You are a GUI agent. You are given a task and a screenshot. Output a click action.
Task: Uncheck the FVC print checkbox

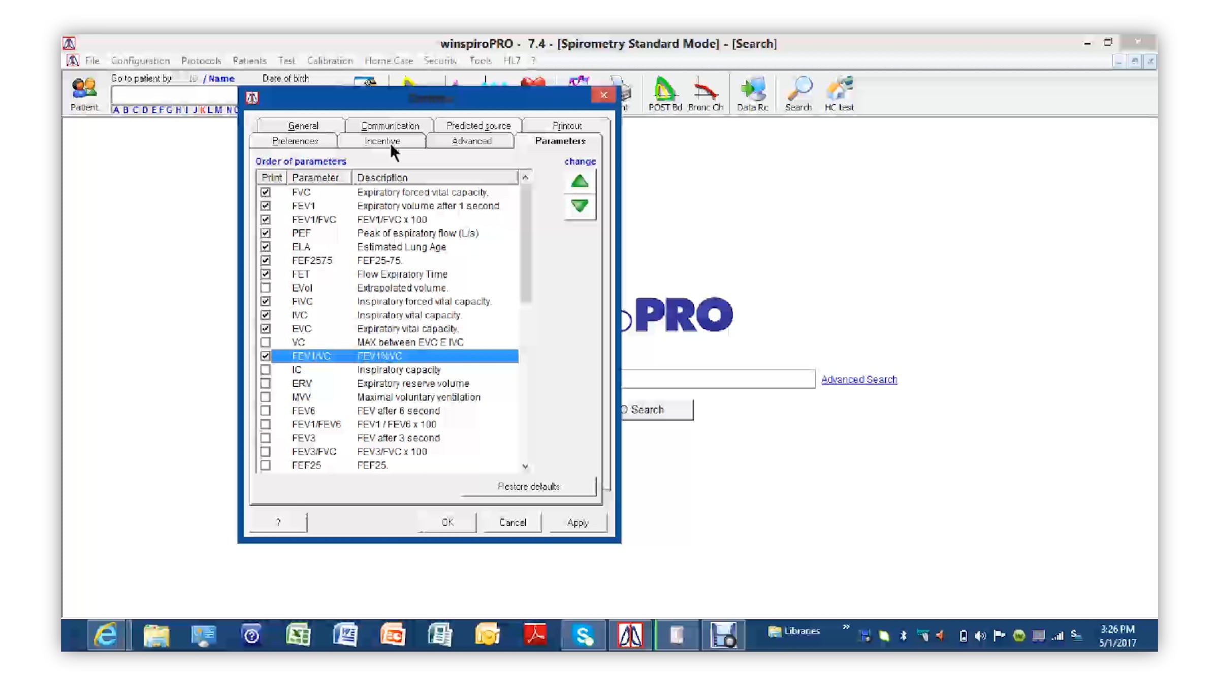265,192
